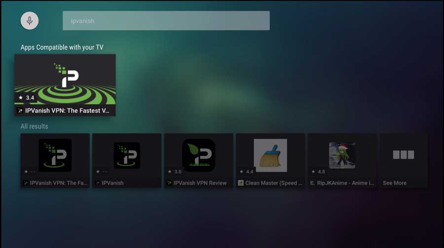Focus the search field containing ipvanish
Image resolution: width=444 pixels, height=248 pixels.
[x=166, y=21]
